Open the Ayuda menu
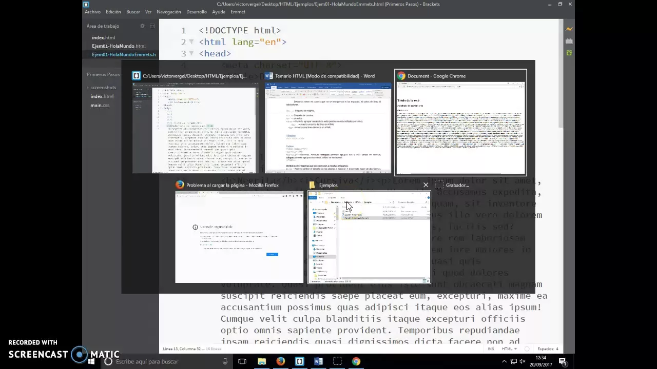Screen dimensions: 657x369 (x=219, y=12)
